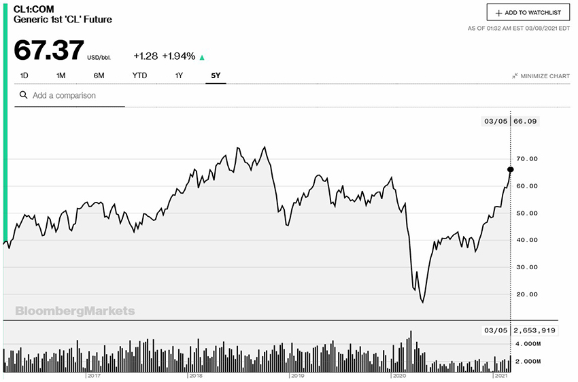Click the CL1:COM ticker heading
The height and width of the screenshot is (382, 578).
(x=34, y=9)
